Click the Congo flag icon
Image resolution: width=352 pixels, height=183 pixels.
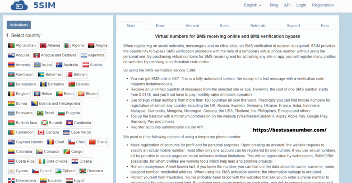[x=67, y=151]
